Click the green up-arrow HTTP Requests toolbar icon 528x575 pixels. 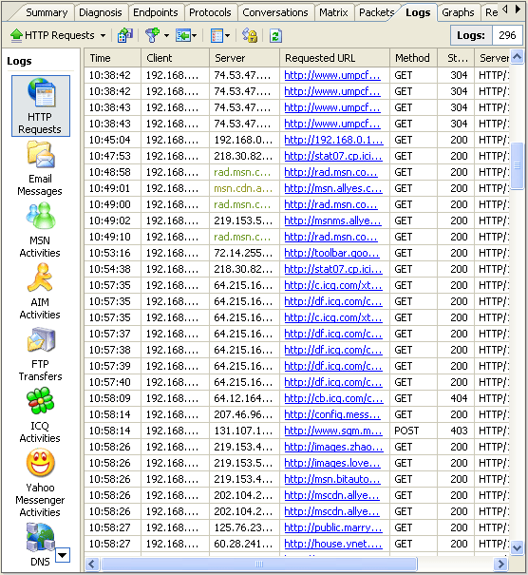tap(16, 35)
